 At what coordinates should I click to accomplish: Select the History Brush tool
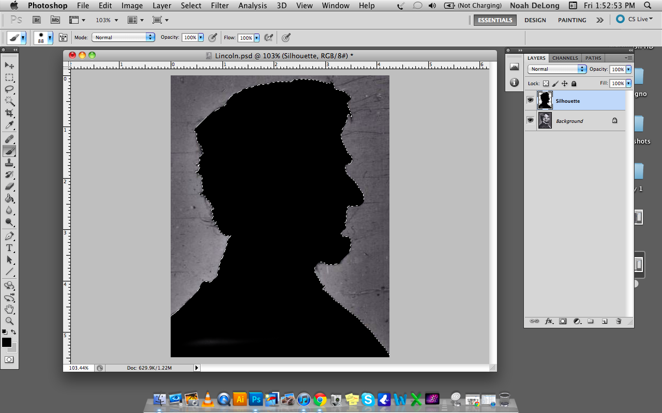point(9,174)
